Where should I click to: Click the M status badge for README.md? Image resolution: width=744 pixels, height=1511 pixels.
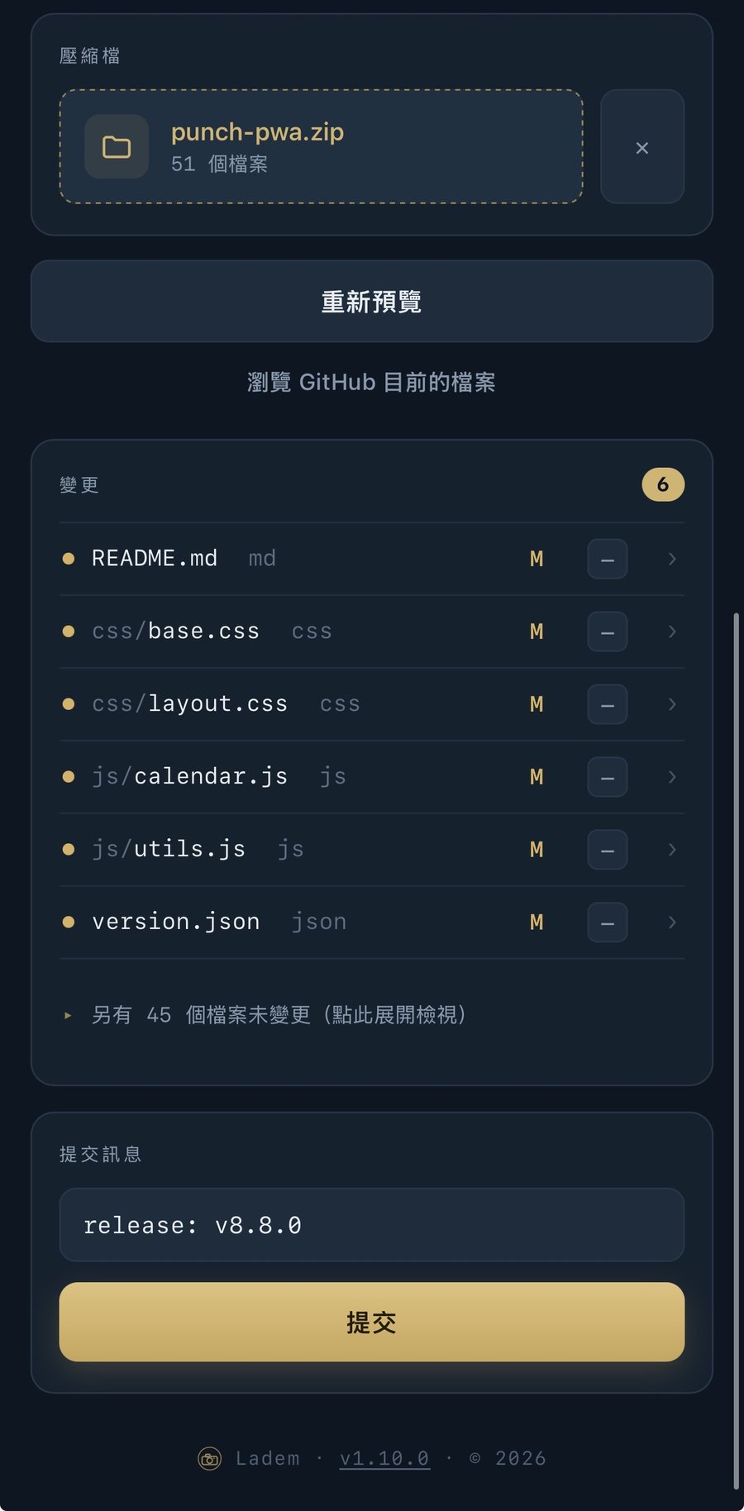[x=537, y=559]
